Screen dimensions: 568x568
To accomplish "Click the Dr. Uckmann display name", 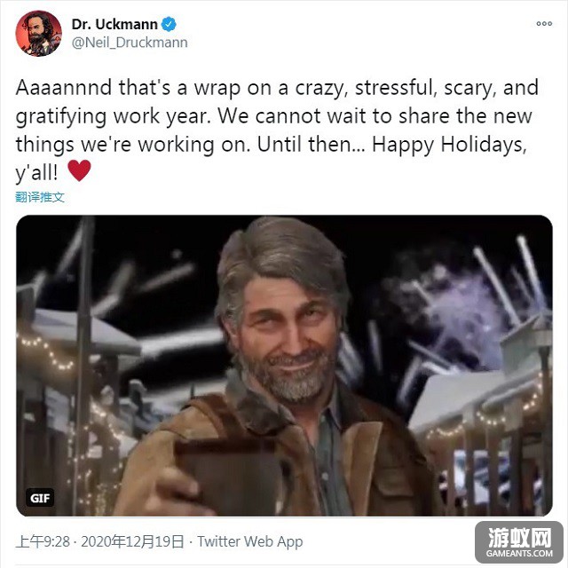I will [114, 24].
